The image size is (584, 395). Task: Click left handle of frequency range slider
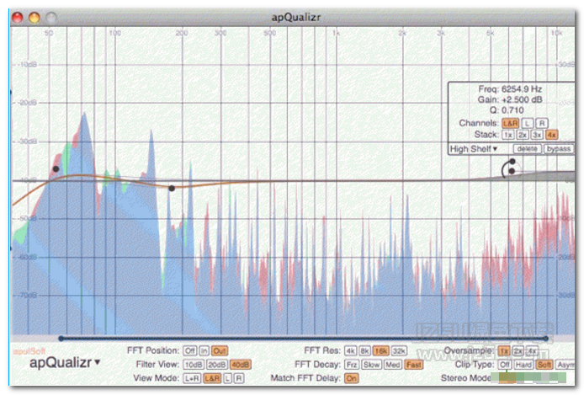click(x=61, y=339)
